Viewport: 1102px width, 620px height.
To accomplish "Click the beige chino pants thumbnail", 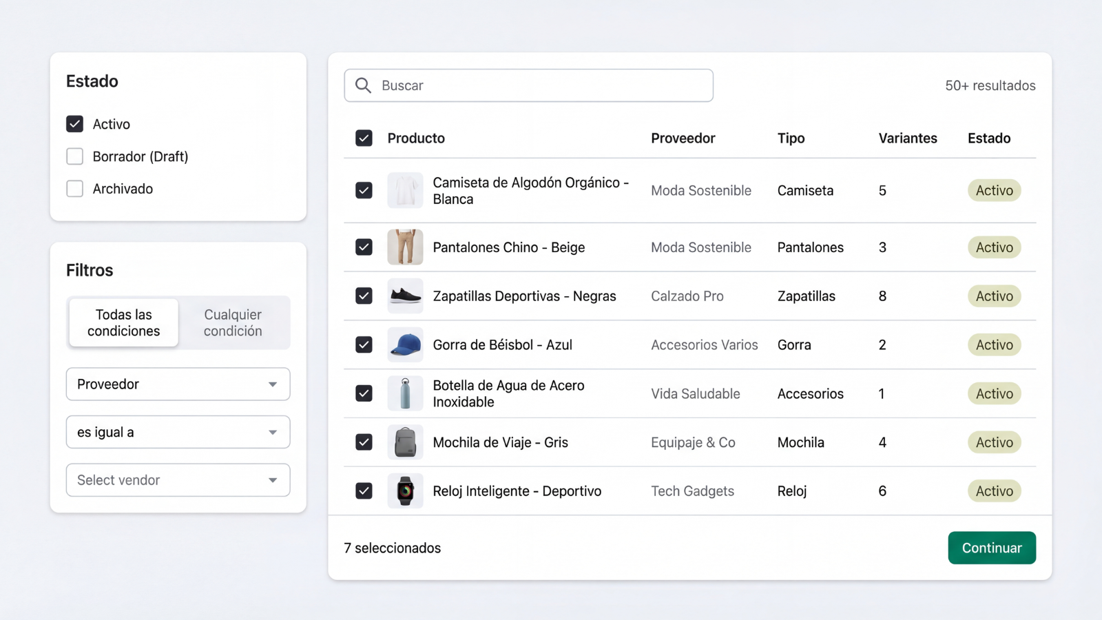I will click(406, 247).
